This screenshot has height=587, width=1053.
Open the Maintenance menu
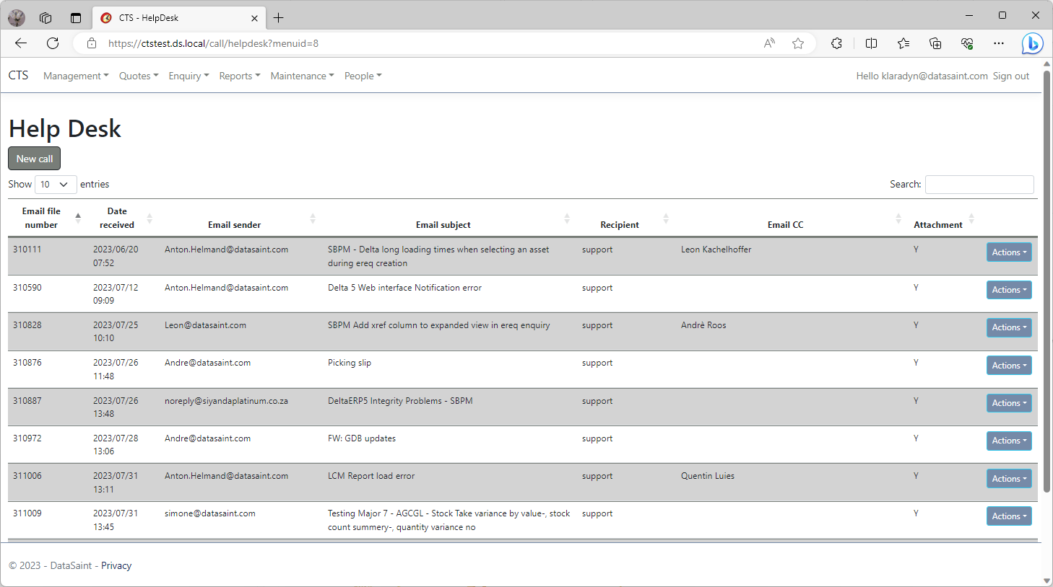(302, 76)
